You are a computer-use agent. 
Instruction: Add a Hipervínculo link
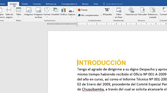(131, 12)
